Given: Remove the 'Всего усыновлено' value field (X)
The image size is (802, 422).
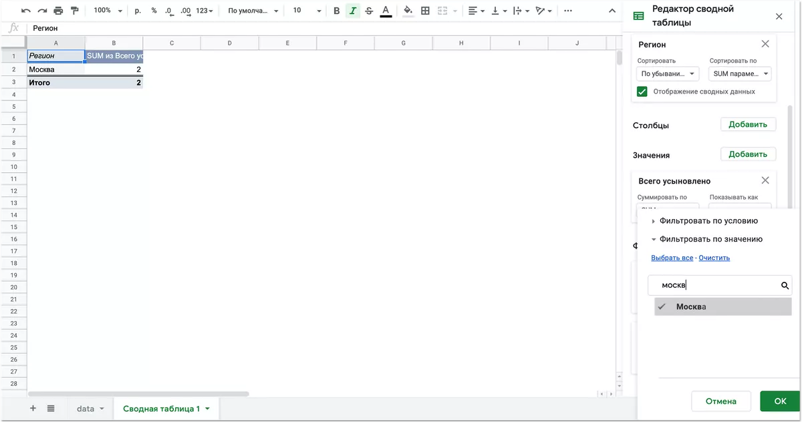Looking at the screenshot, I should click(x=765, y=180).
